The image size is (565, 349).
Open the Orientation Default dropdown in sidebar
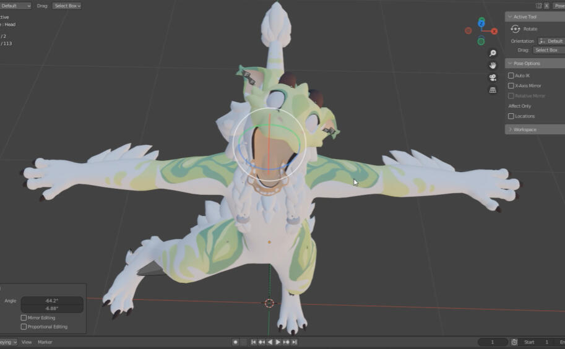[x=551, y=41]
